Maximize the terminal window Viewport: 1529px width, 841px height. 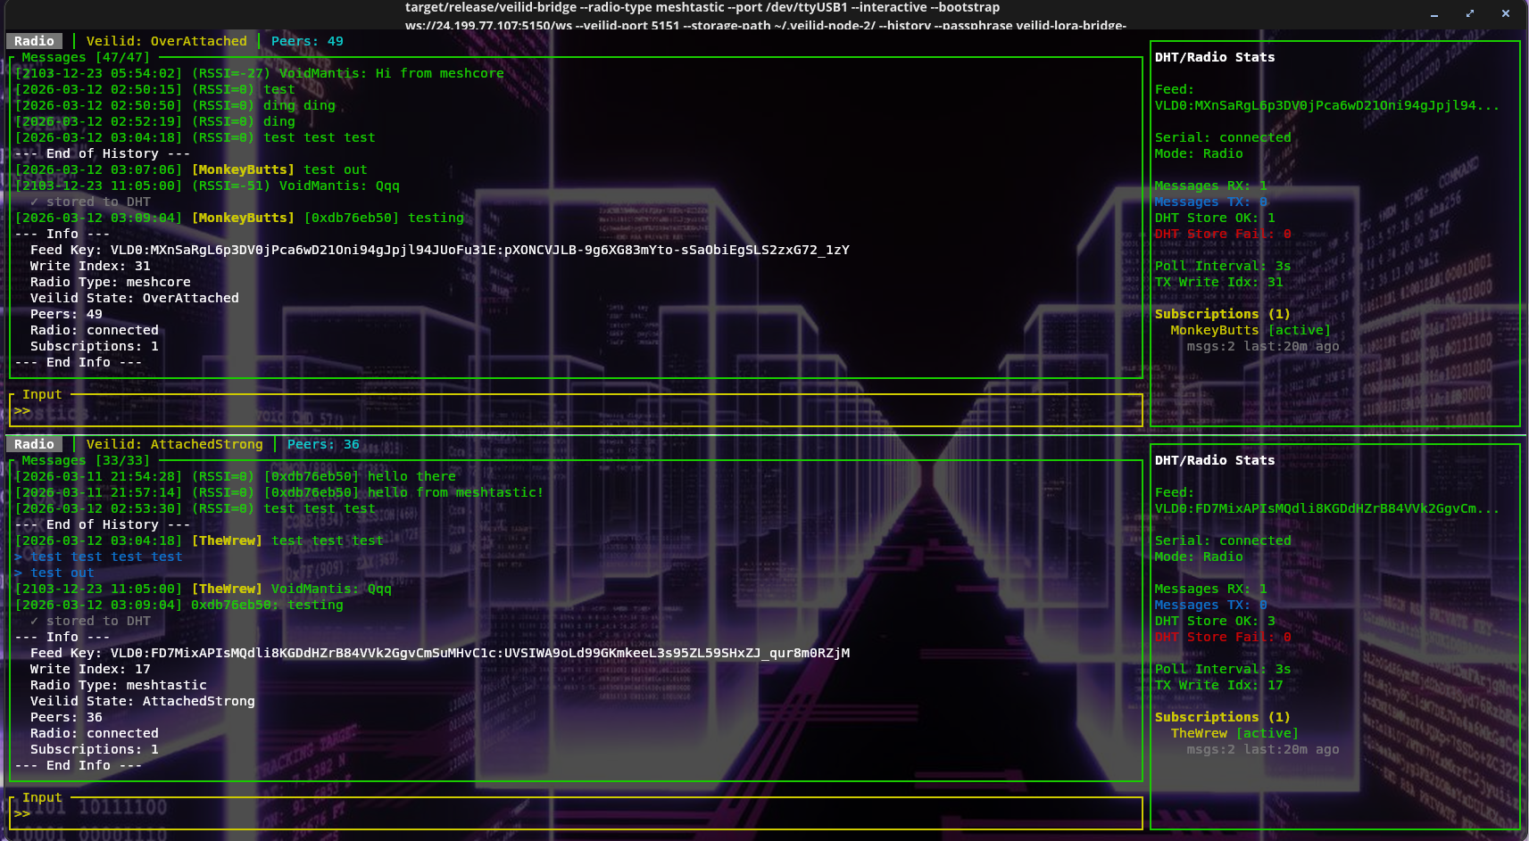[x=1470, y=14]
